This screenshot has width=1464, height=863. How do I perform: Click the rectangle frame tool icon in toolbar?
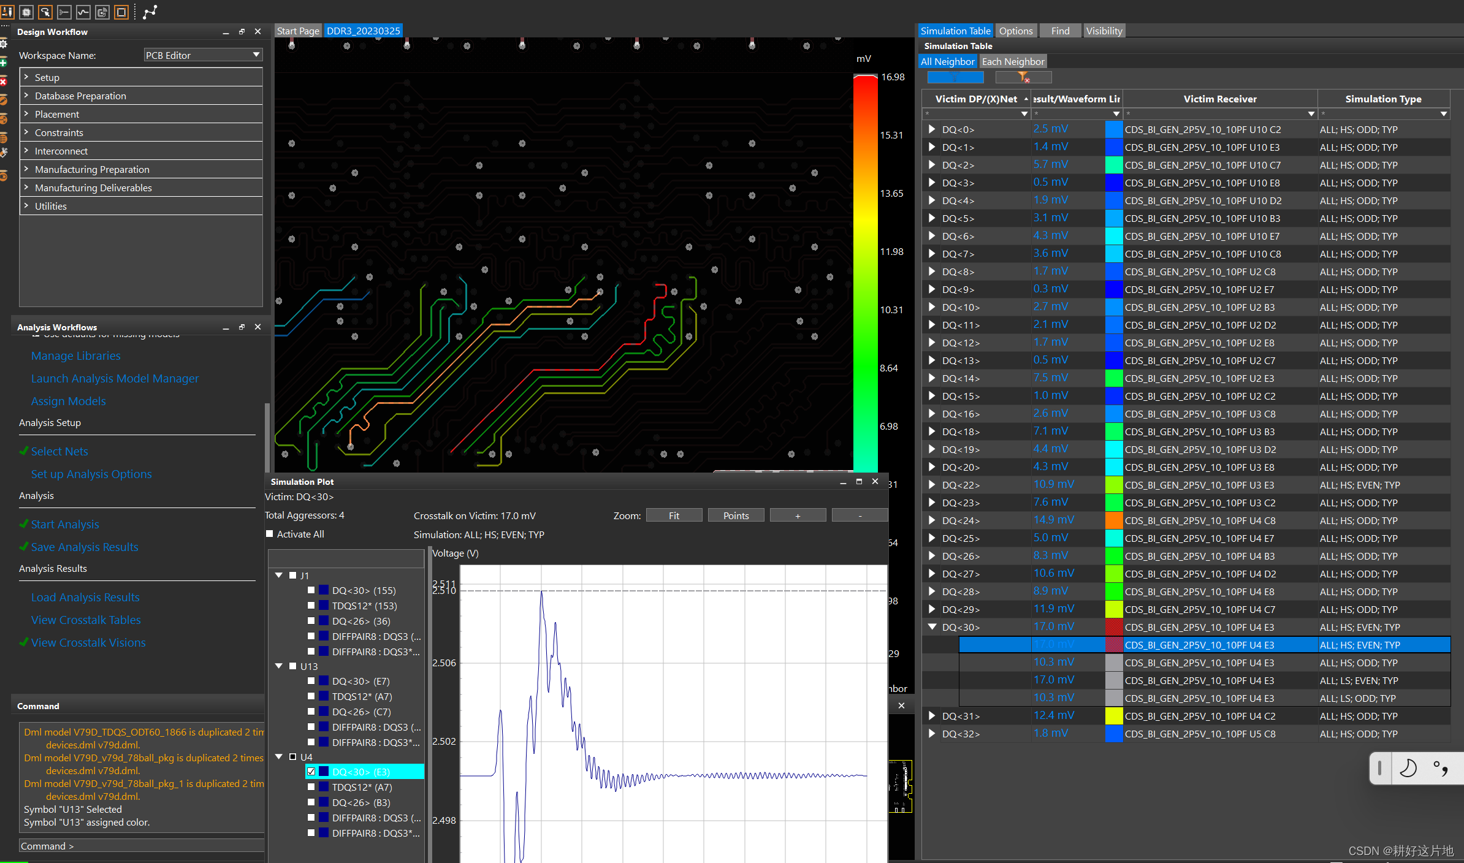[121, 12]
